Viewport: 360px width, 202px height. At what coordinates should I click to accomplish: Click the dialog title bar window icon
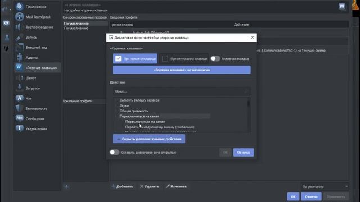click(x=111, y=38)
